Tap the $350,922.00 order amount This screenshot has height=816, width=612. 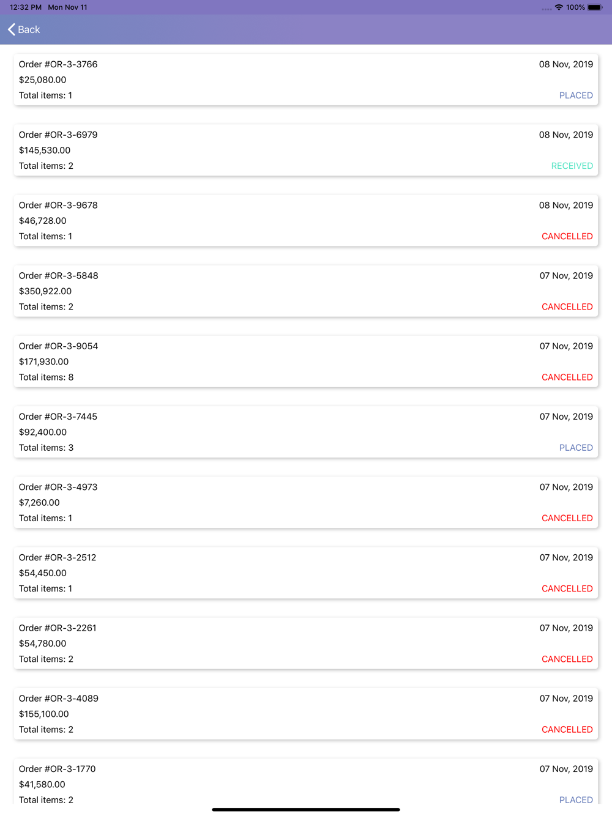(x=45, y=291)
